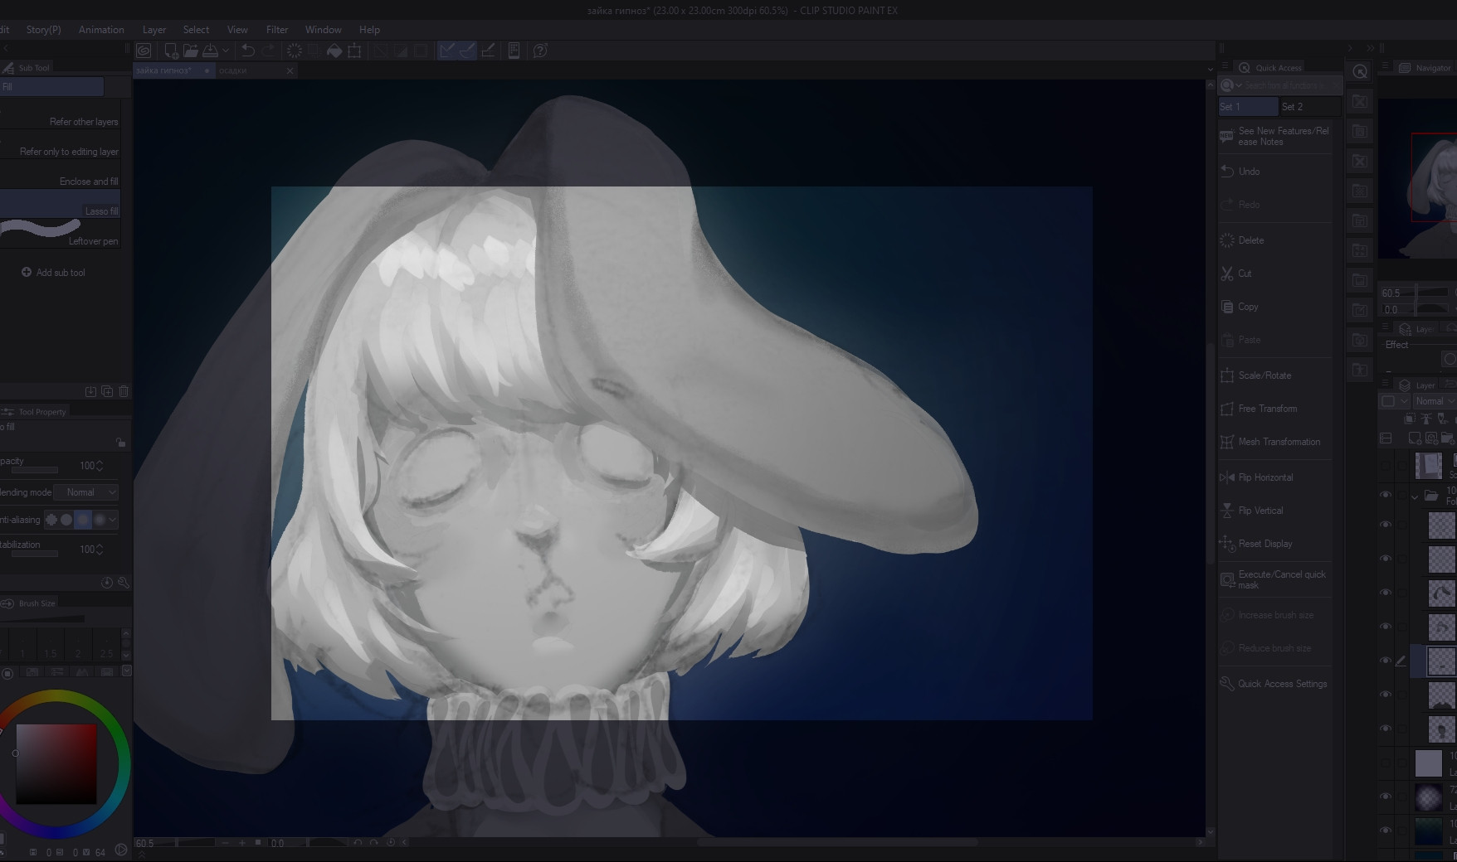1457x862 pixels.
Task: Click Add sub tool
Action: coord(53,272)
